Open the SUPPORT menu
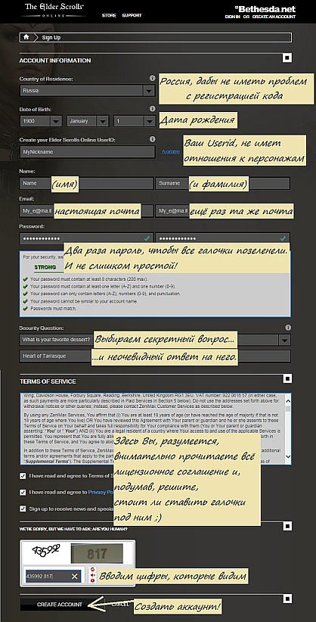Image resolution: width=316 pixels, height=622 pixels. [x=132, y=15]
